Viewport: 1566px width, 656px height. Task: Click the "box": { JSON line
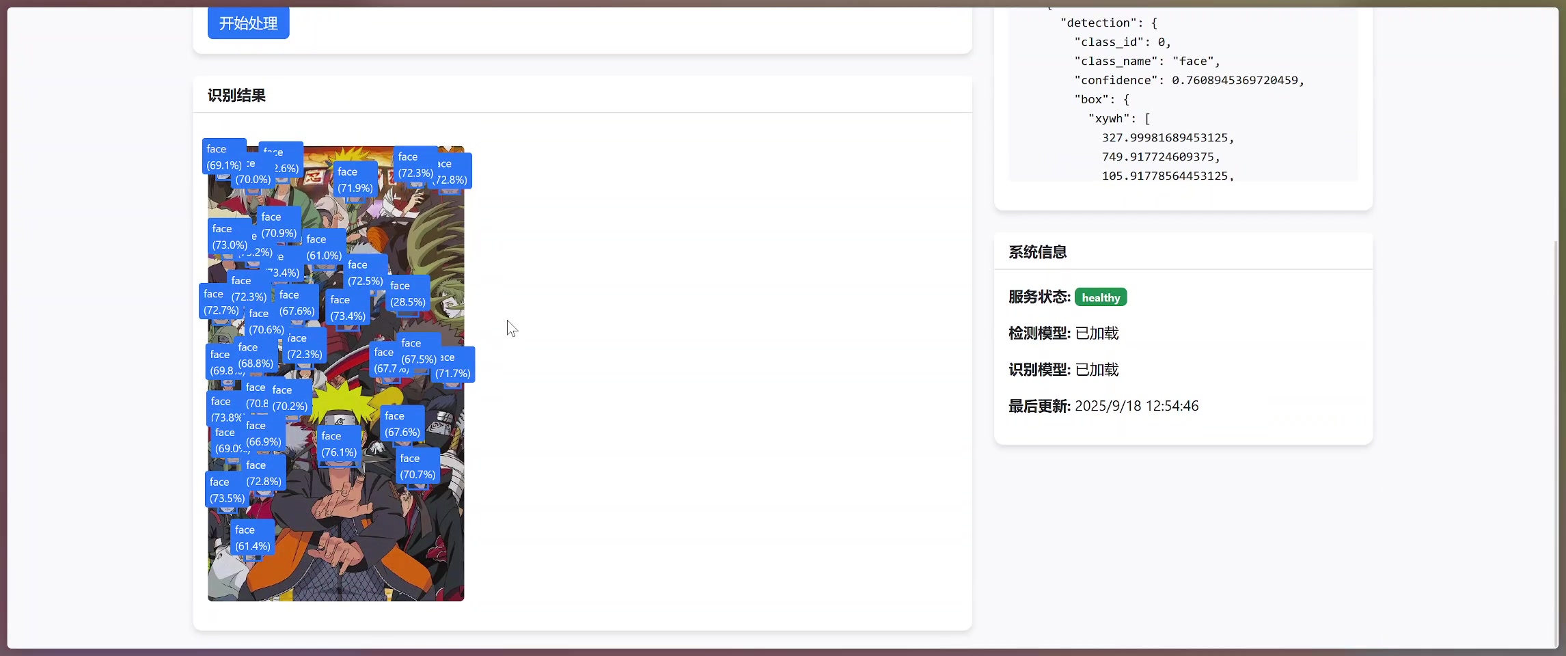tap(1101, 99)
